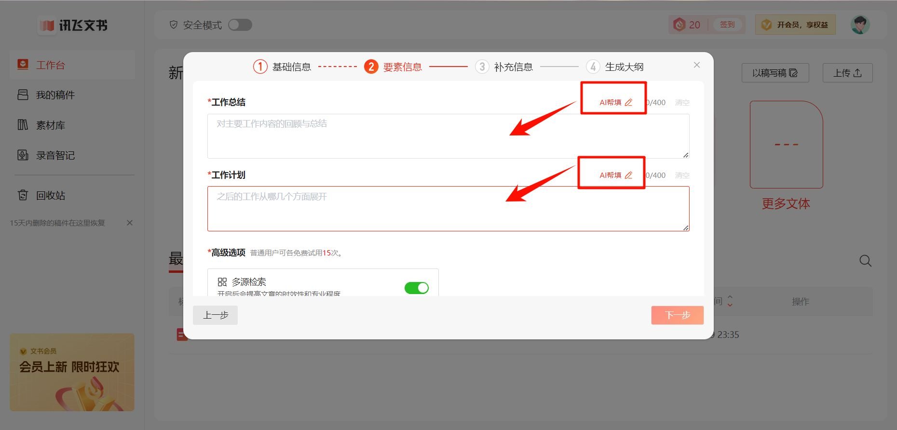Click the 操作 column header
897x430 pixels.
[801, 301]
